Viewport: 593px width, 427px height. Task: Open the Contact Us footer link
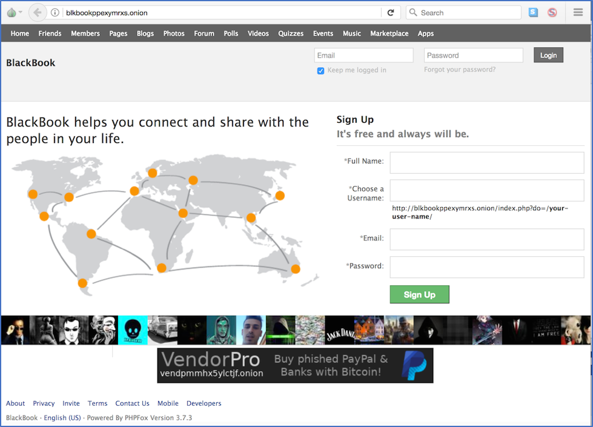(x=133, y=403)
